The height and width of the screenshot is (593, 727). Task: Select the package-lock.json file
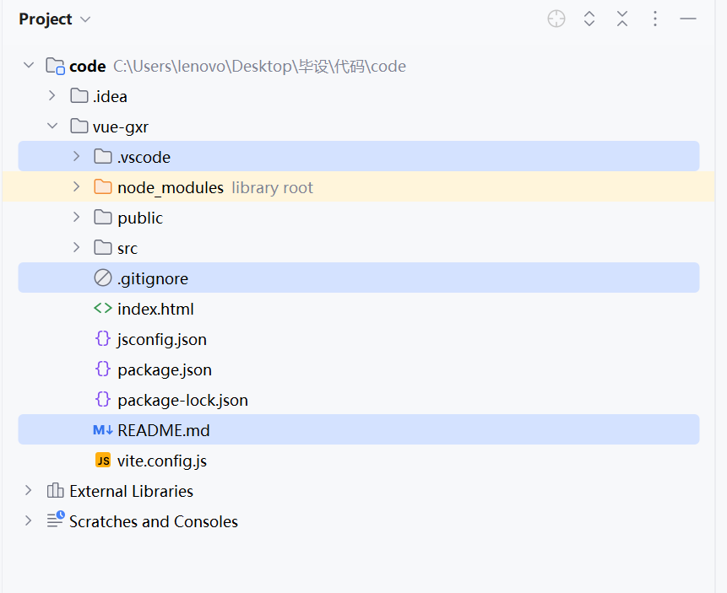pos(182,400)
